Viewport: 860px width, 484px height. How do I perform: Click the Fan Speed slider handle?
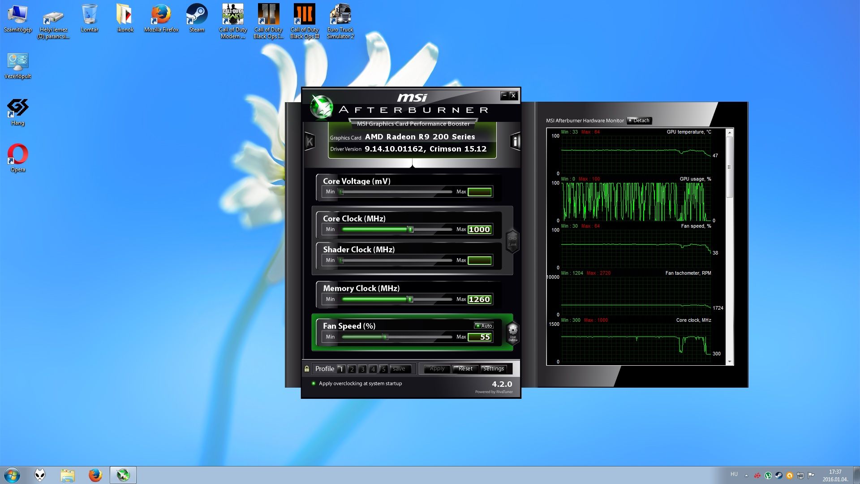[385, 337]
